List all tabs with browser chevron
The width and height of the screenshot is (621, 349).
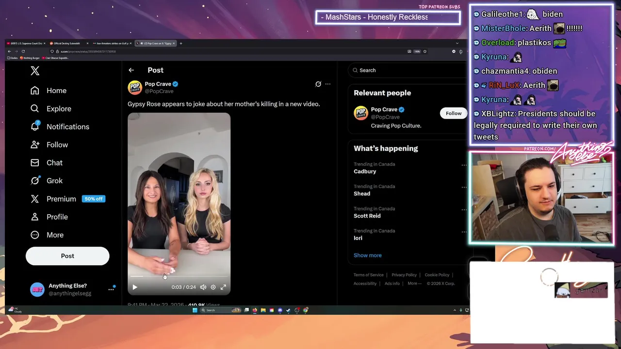click(457, 43)
